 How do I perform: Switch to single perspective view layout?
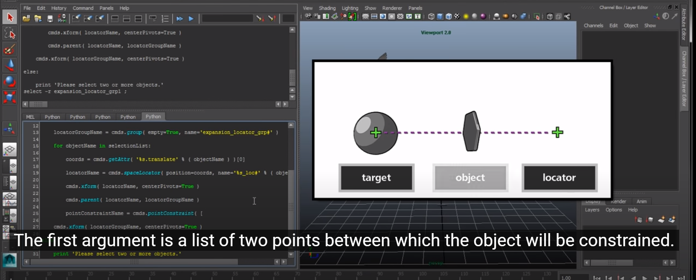pos(10,150)
